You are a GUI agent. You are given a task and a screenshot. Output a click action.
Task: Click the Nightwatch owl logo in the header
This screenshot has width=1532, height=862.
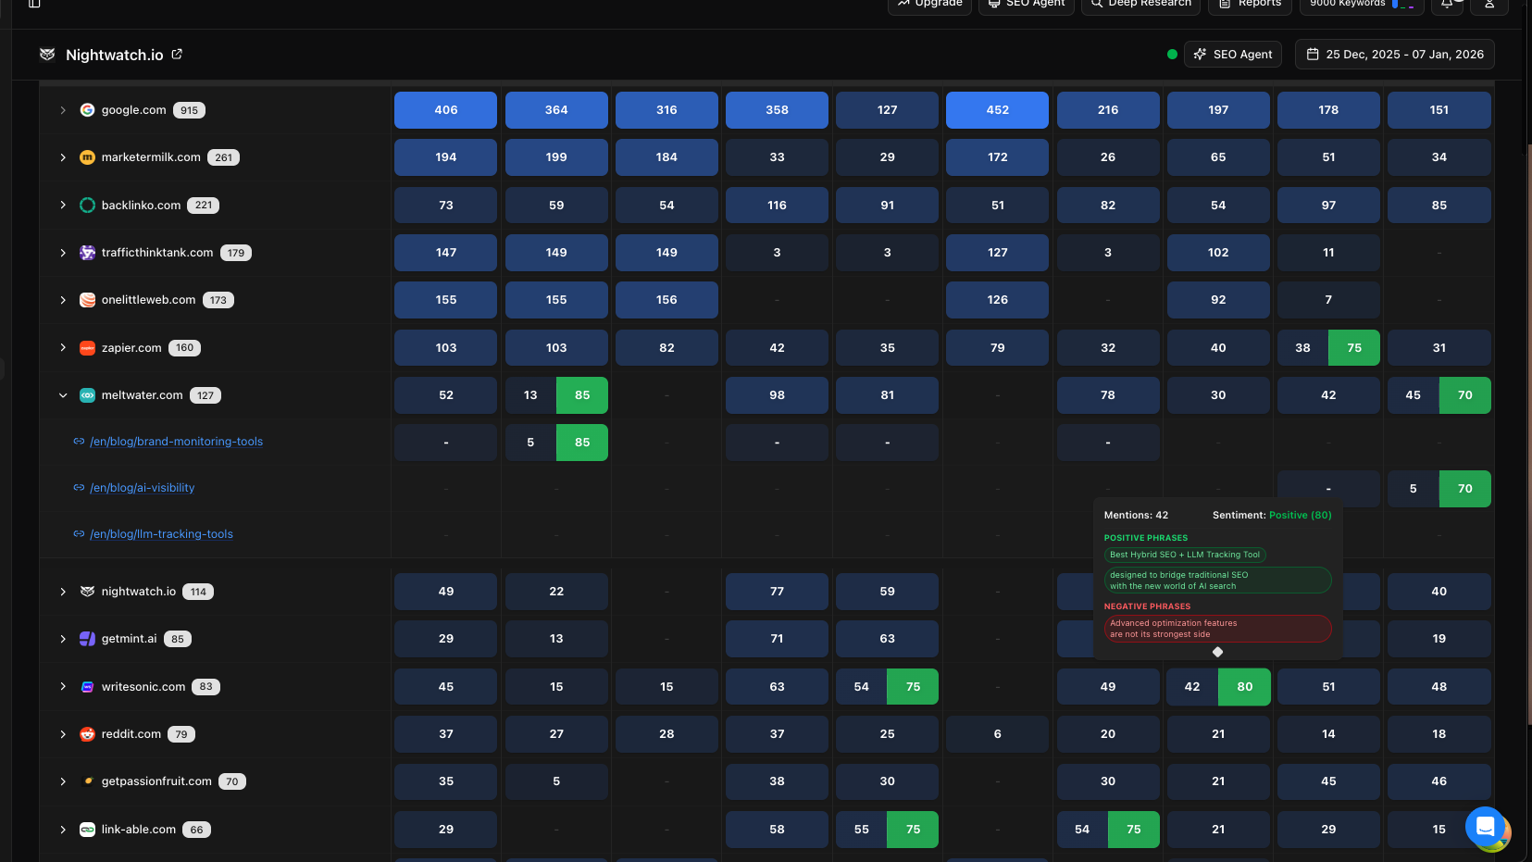coord(47,55)
